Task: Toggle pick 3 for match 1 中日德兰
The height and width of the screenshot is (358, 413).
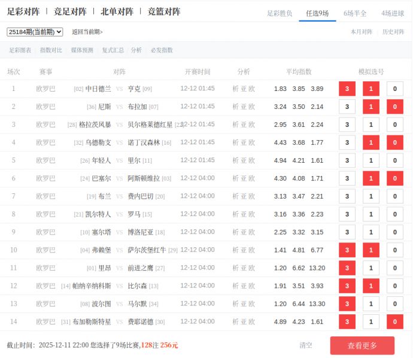Action: click(347, 89)
